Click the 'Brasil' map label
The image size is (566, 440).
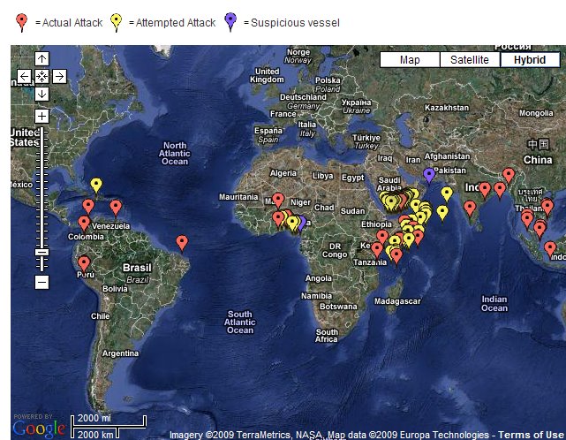[x=137, y=268]
